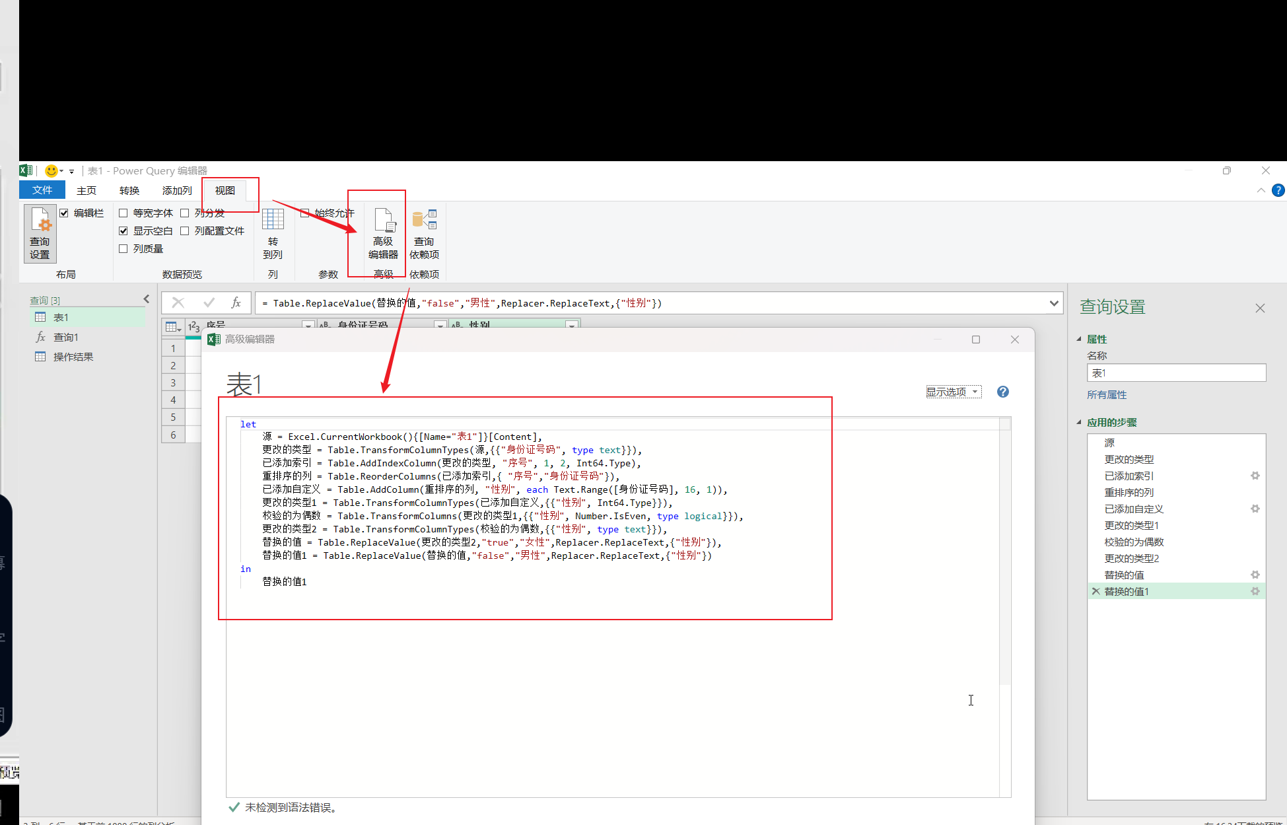The width and height of the screenshot is (1287, 825).
Task: Switch to the 主页 Home tab
Action: (87, 190)
